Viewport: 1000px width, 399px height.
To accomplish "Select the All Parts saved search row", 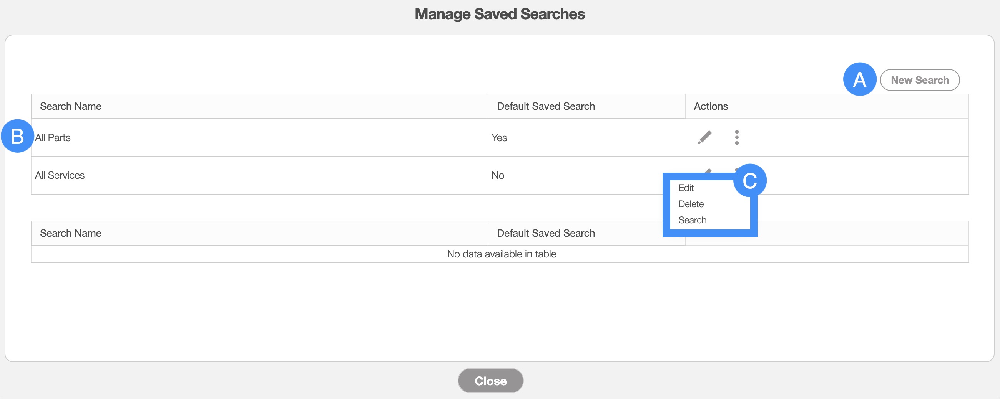I will tap(53, 138).
